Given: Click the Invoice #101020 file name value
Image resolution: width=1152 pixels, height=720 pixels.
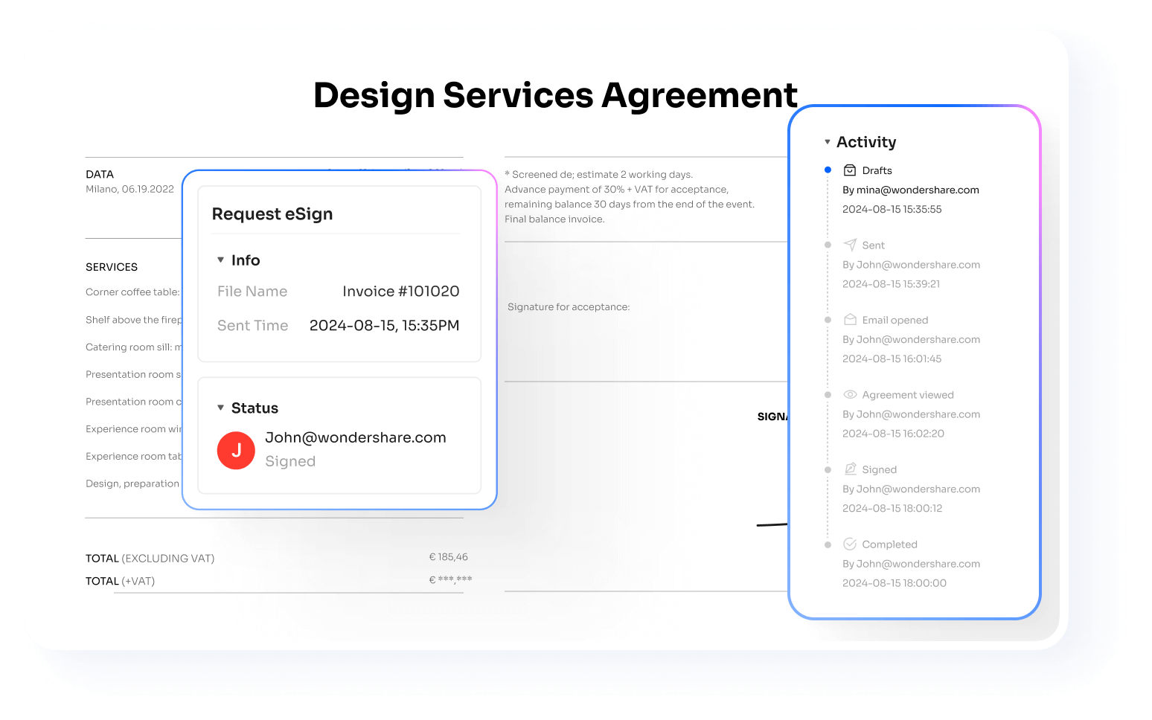Looking at the screenshot, I should (401, 292).
